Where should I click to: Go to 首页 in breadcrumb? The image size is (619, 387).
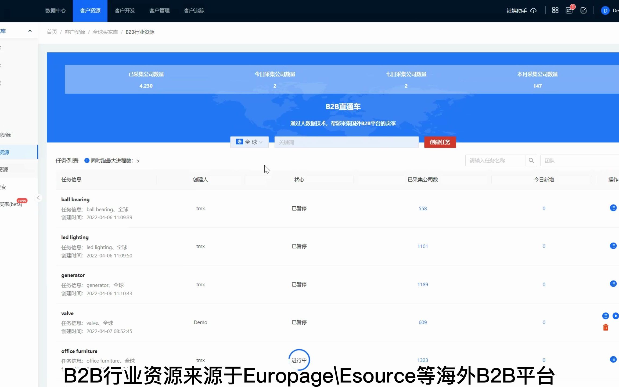coord(52,32)
